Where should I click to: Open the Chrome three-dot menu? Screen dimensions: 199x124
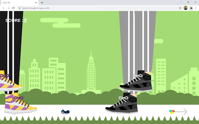coord(196,8)
